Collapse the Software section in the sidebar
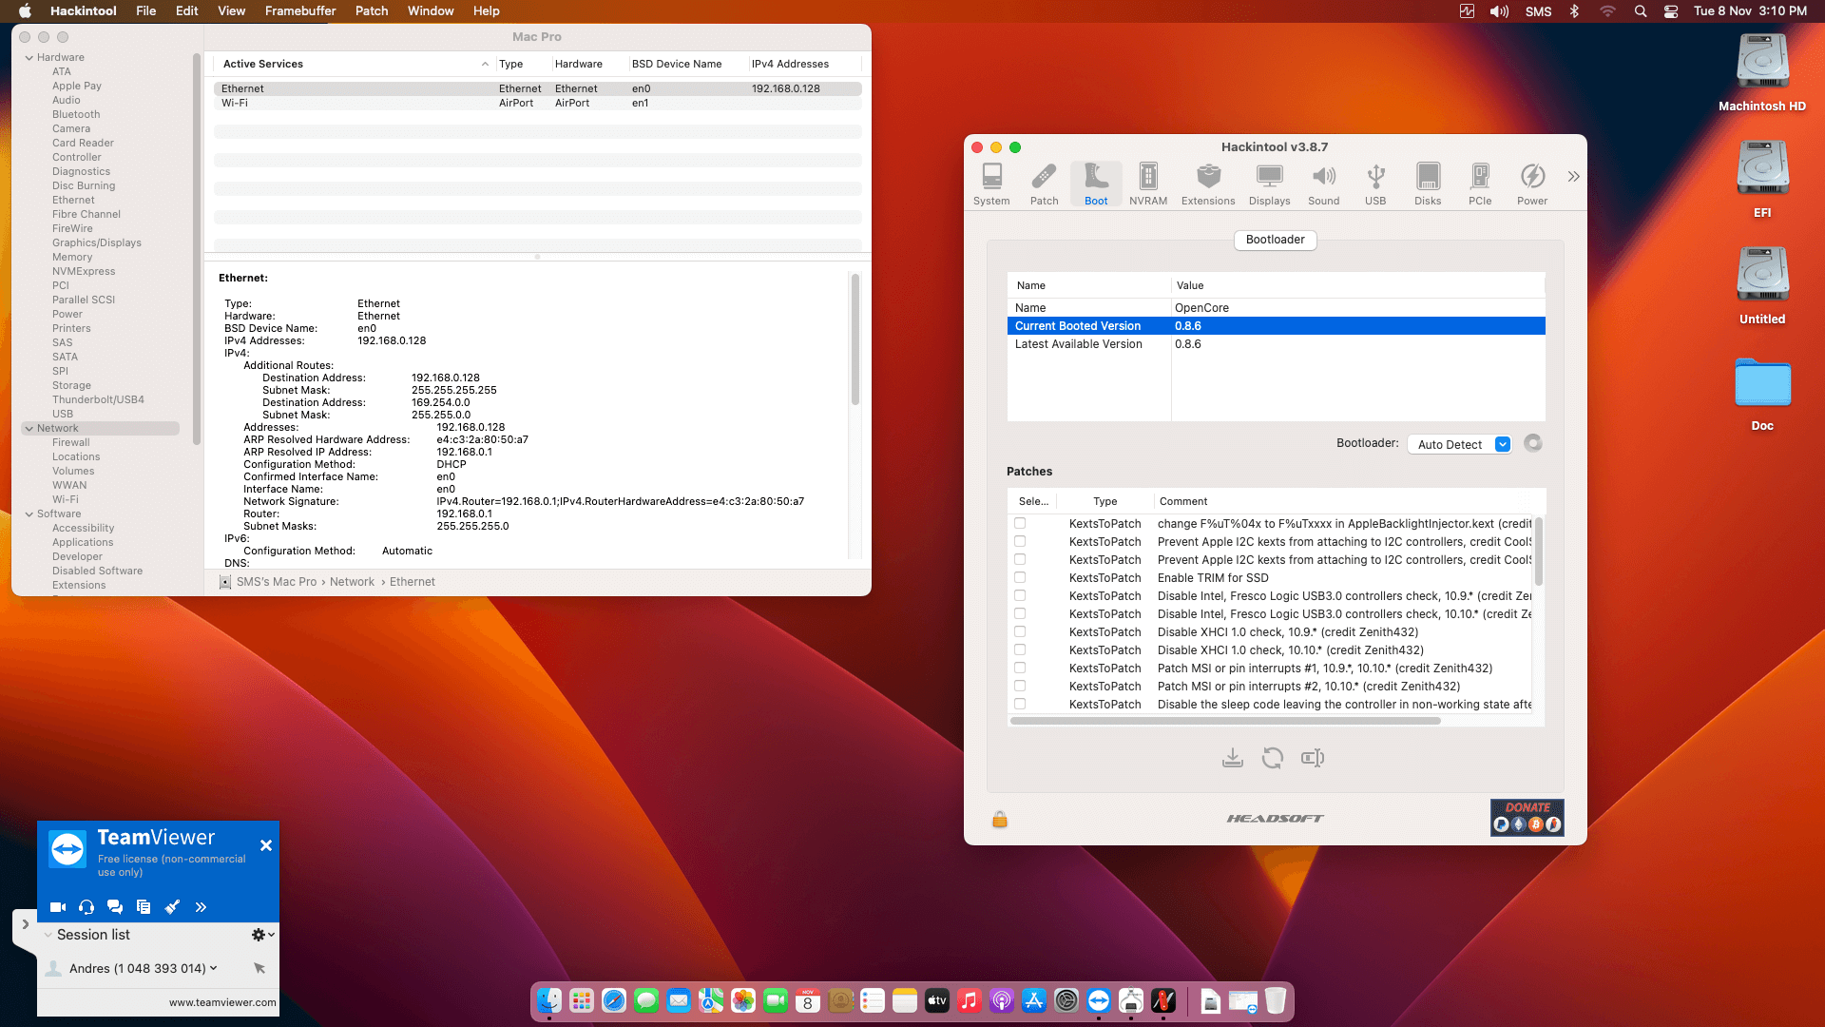This screenshot has height=1027, width=1825. pos(29,514)
